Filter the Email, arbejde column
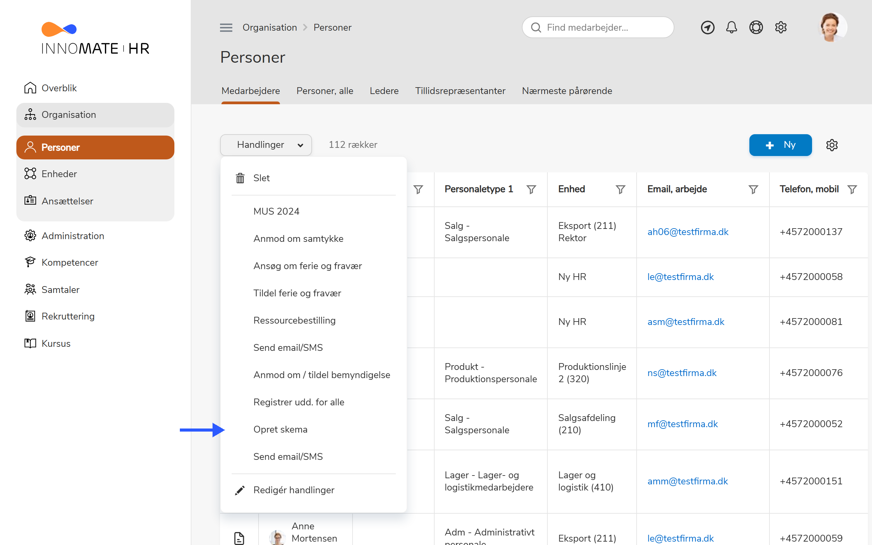This screenshot has width=872, height=545. [x=753, y=189]
